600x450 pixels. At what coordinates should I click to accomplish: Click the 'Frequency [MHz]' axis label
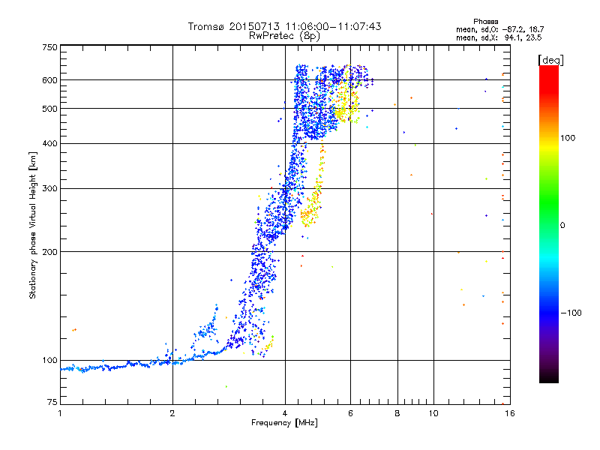[284, 423]
